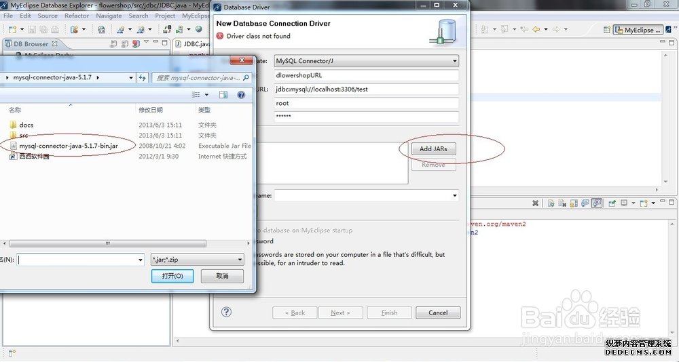Click the 打开(O) open button
Image resolution: width=679 pixels, height=362 pixels.
[172, 276]
